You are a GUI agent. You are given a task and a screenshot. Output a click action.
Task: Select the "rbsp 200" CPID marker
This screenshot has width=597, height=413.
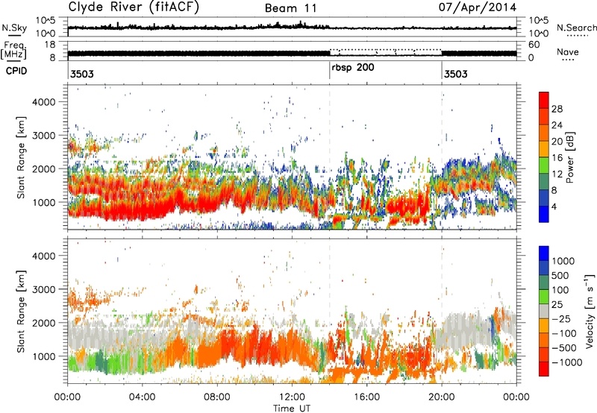coord(352,68)
